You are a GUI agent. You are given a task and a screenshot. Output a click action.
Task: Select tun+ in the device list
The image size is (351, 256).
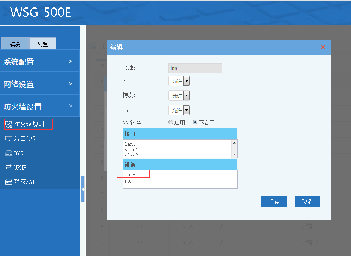(130, 175)
